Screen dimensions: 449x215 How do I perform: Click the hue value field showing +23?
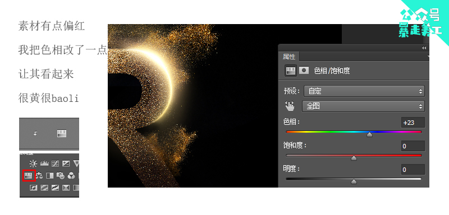413,123
